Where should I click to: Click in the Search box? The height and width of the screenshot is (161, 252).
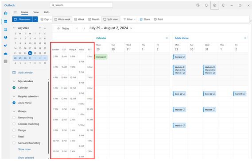[81, 5]
